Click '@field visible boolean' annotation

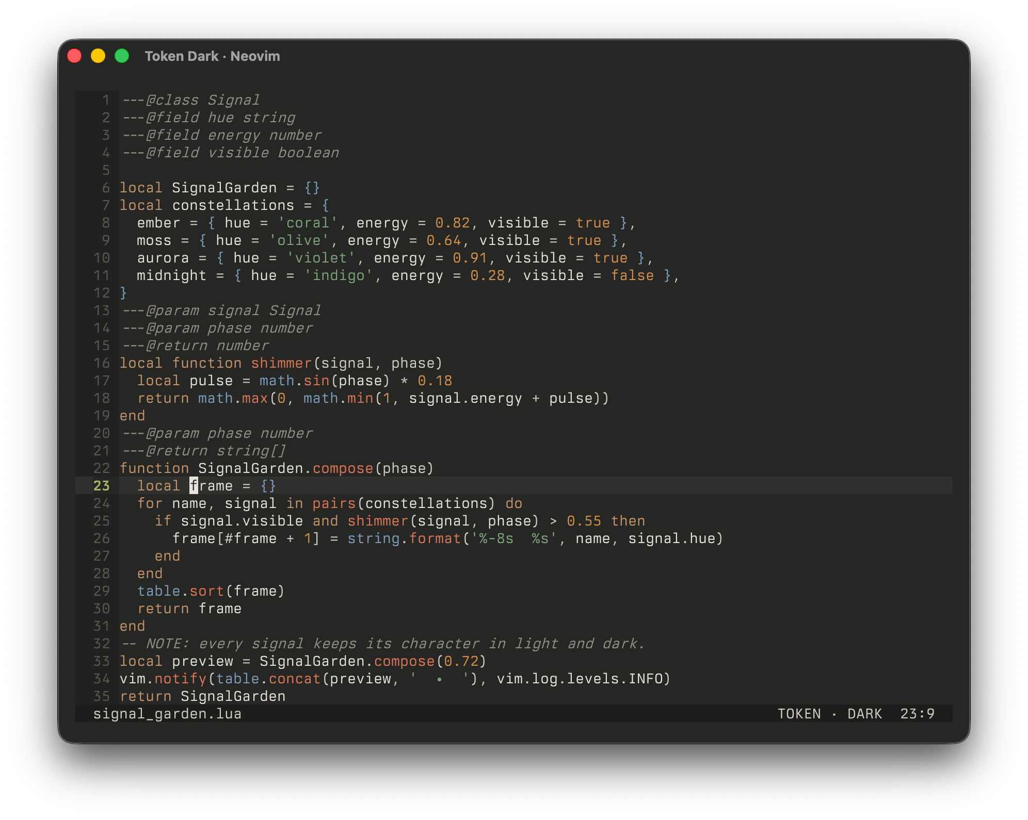pyautogui.click(x=243, y=153)
